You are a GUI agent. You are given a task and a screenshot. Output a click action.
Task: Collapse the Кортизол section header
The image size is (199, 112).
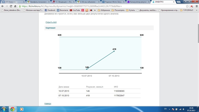(99, 28)
